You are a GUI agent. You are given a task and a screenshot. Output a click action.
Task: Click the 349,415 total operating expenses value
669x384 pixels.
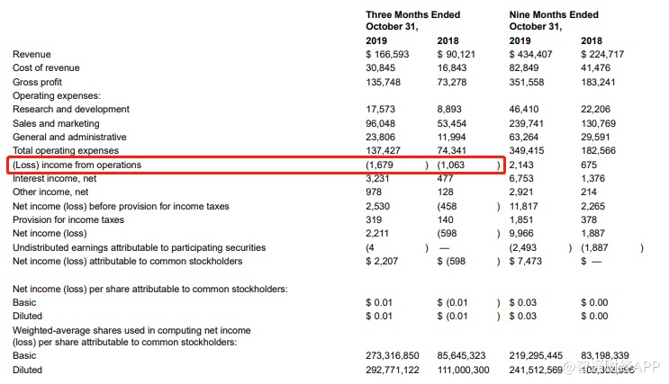tap(528, 151)
